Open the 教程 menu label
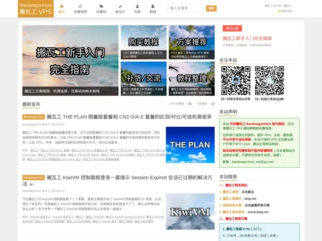This screenshot has width=322, height=241. point(153,12)
